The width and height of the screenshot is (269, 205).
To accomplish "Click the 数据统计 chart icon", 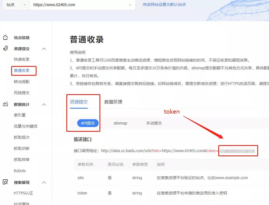I will 5,104.
